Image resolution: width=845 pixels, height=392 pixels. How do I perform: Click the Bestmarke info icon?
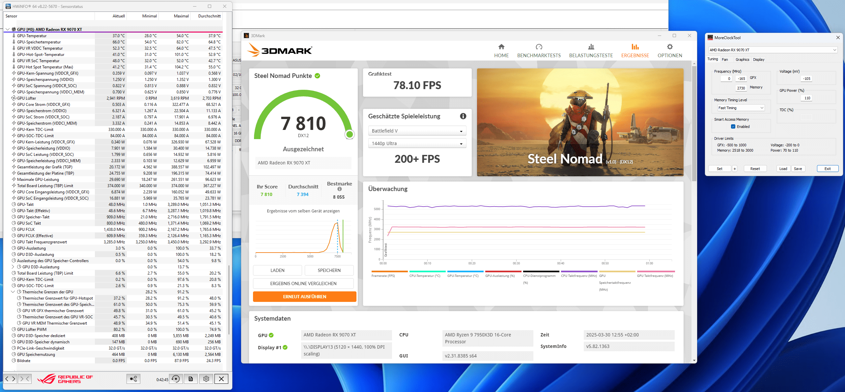[x=339, y=189]
